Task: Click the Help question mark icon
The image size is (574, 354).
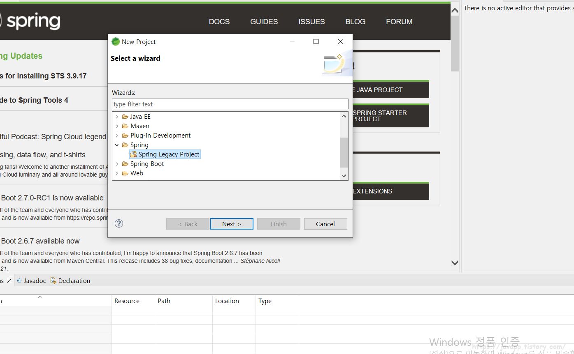Action: 119,223
